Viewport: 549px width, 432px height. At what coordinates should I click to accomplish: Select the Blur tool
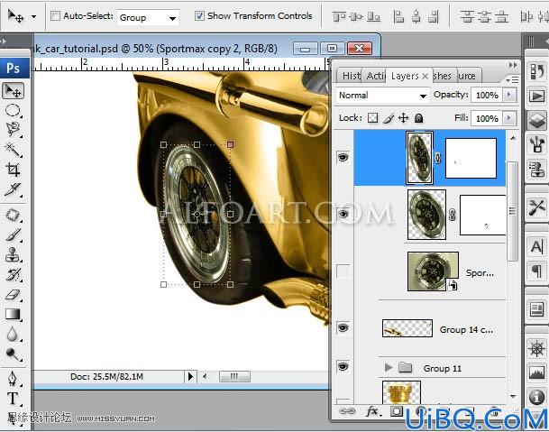point(13,335)
